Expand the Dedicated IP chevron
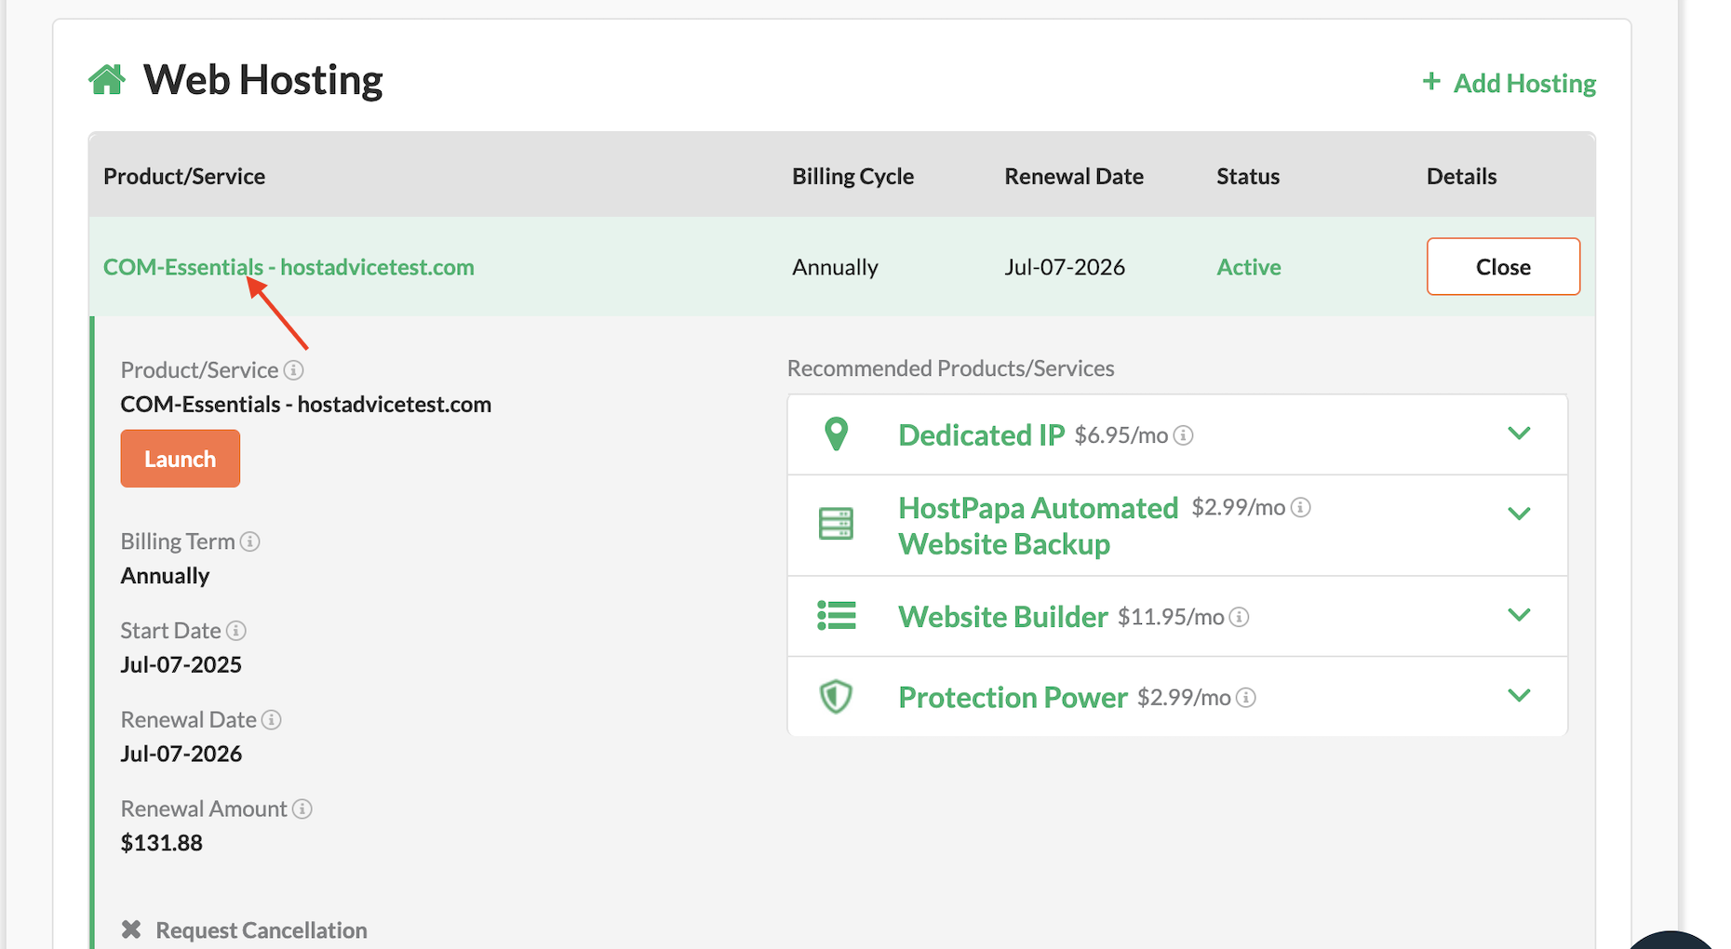The image size is (1731, 949). pos(1519,434)
